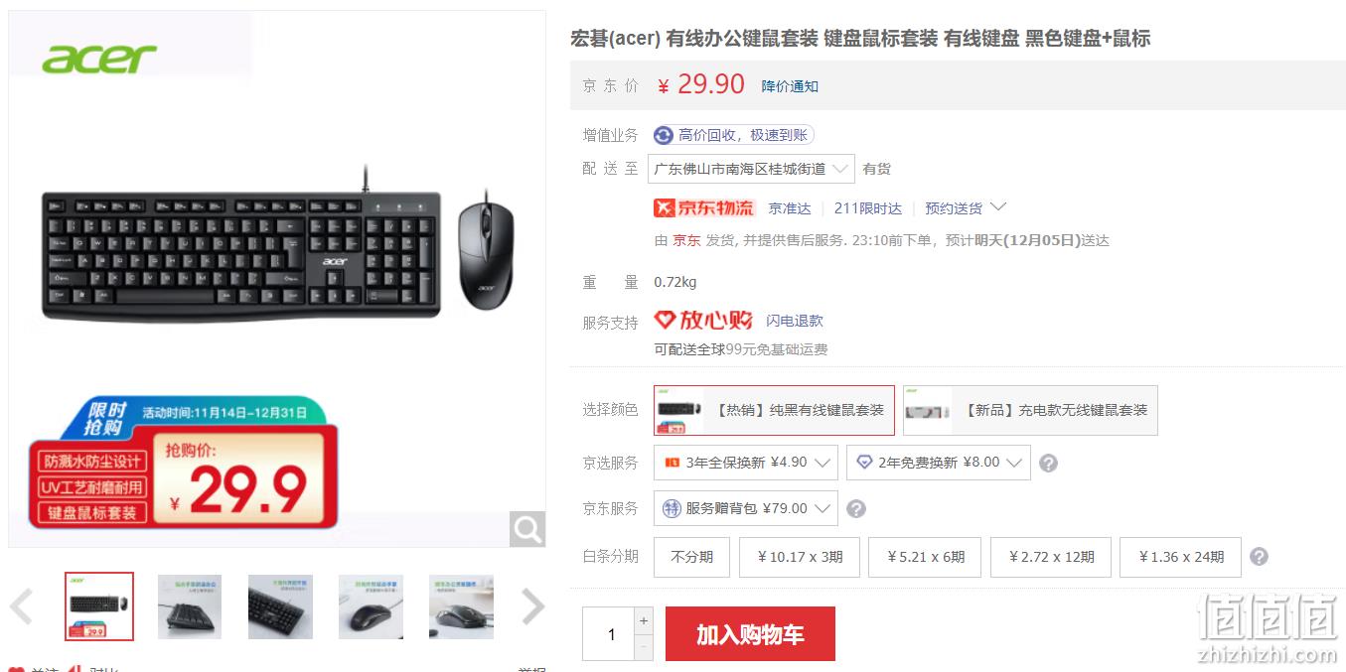
Task: Open help icon beside 服务赠背包 option
Action: (856, 508)
